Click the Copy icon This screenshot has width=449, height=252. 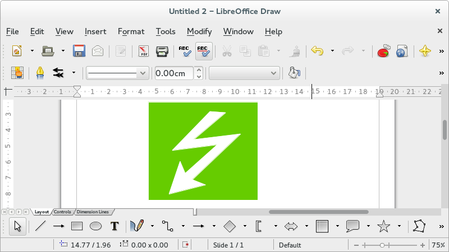tap(245, 51)
